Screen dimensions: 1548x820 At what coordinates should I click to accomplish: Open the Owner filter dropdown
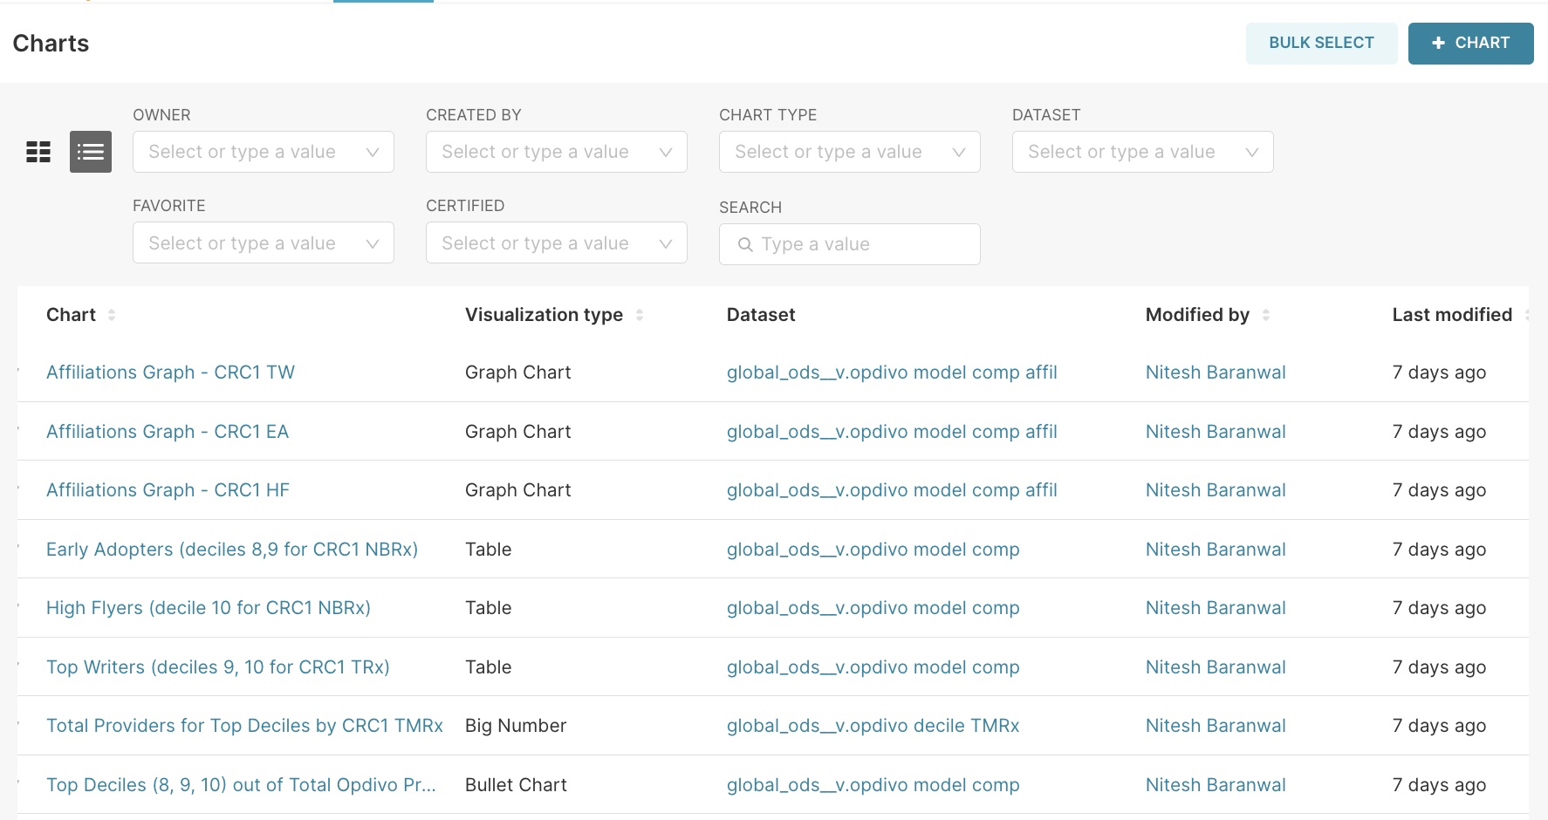pyautogui.click(x=263, y=152)
